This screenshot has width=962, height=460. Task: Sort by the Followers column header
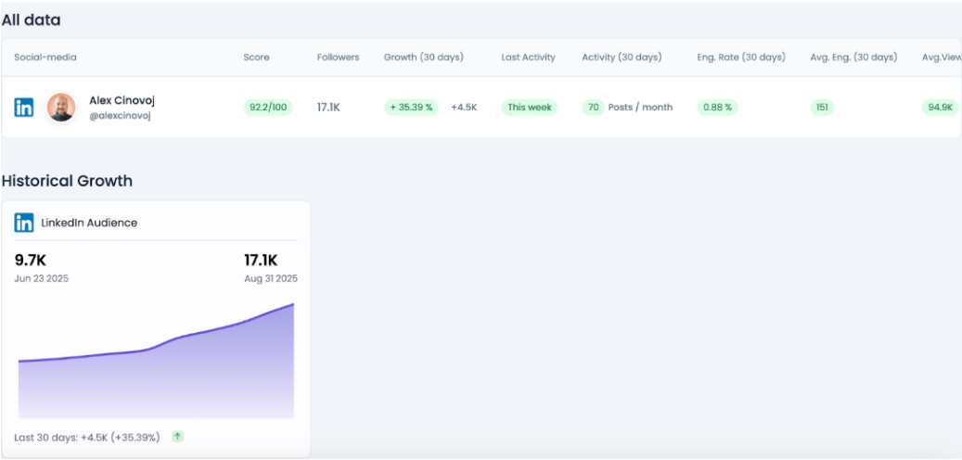338,57
